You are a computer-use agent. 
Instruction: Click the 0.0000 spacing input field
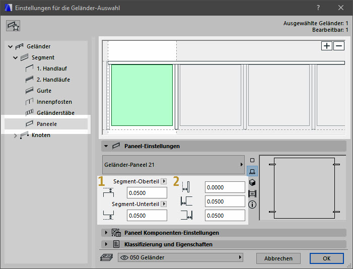(x=225, y=187)
